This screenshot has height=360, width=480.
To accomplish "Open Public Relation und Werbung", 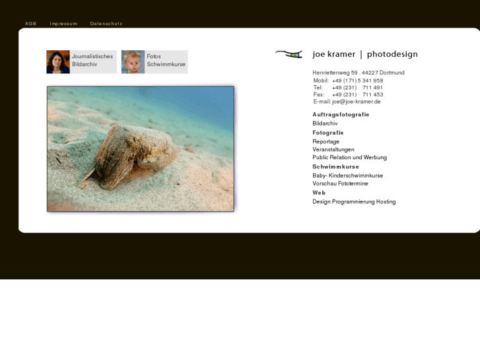I will tap(349, 157).
